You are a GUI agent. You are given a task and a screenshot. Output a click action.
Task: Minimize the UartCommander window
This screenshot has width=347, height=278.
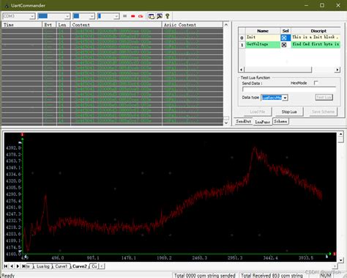tap(306, 5)
